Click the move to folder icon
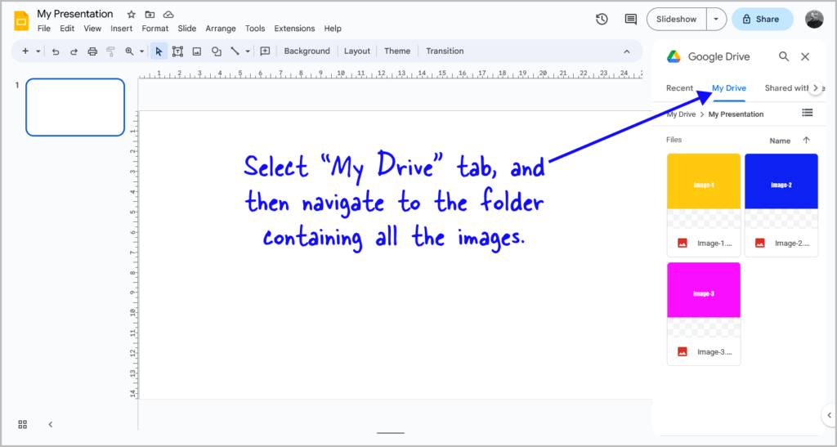Image resolution: width=837 pixels, height=447 pixels. [x=150, y=15]
